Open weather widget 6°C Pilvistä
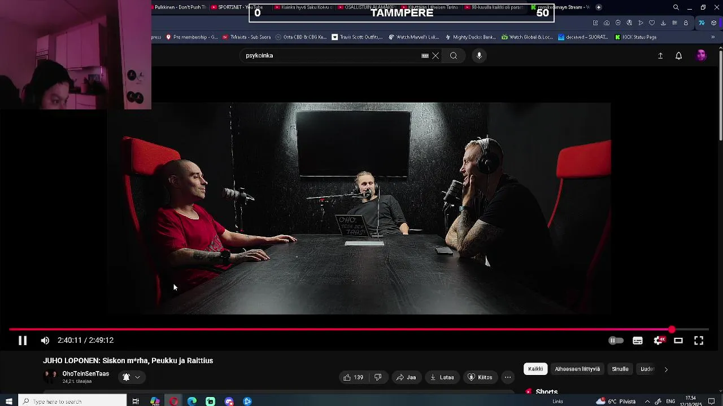 [x=615, y=401]
